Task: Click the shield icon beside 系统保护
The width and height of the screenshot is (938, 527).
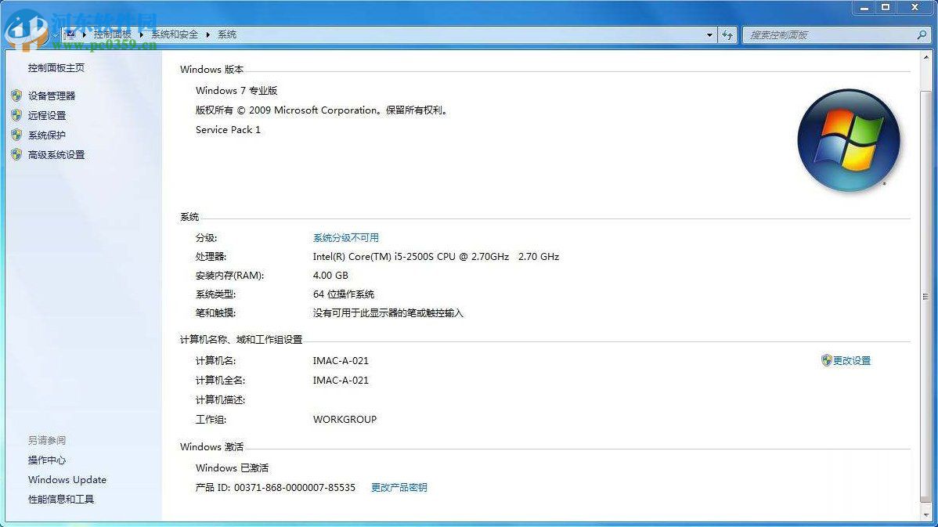Action: pyautogui.click(x=17, y=135)
